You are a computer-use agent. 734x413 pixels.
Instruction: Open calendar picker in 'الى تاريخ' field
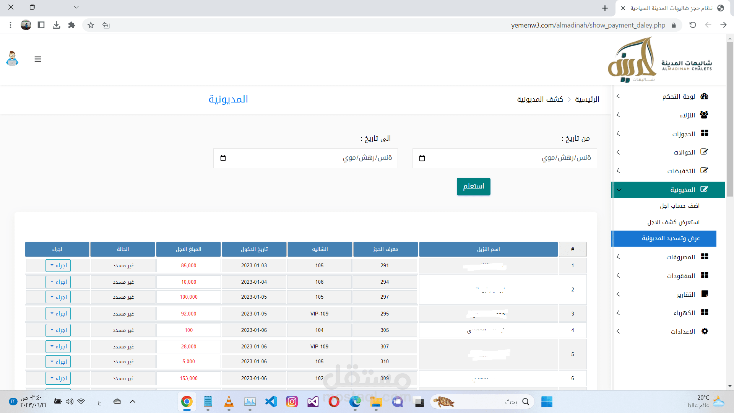[x=223, y=158]
